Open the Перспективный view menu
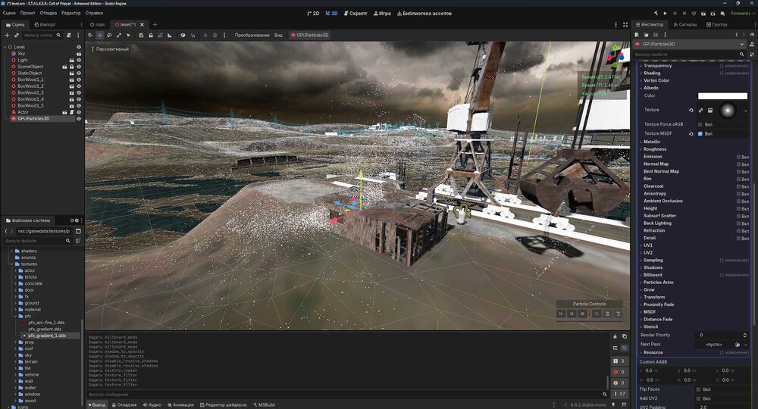Image resolution: width=758 pixels, height=409 pixels. tap(110, 49)
